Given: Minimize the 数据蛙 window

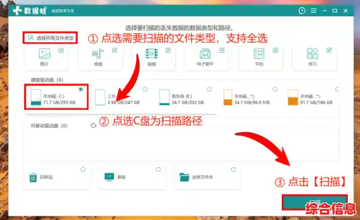Looking at the screenshot, I should tap(324, 10).
